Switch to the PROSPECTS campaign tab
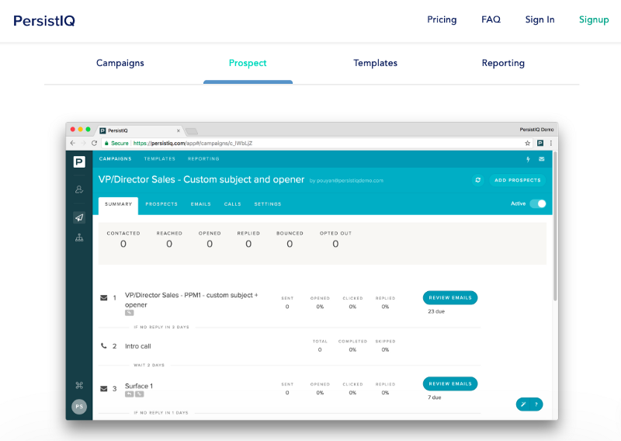 (x=161, y=204)
